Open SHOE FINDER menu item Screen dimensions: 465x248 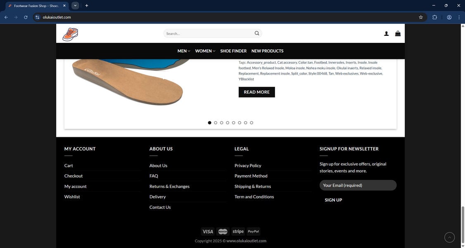coord(233,51)
